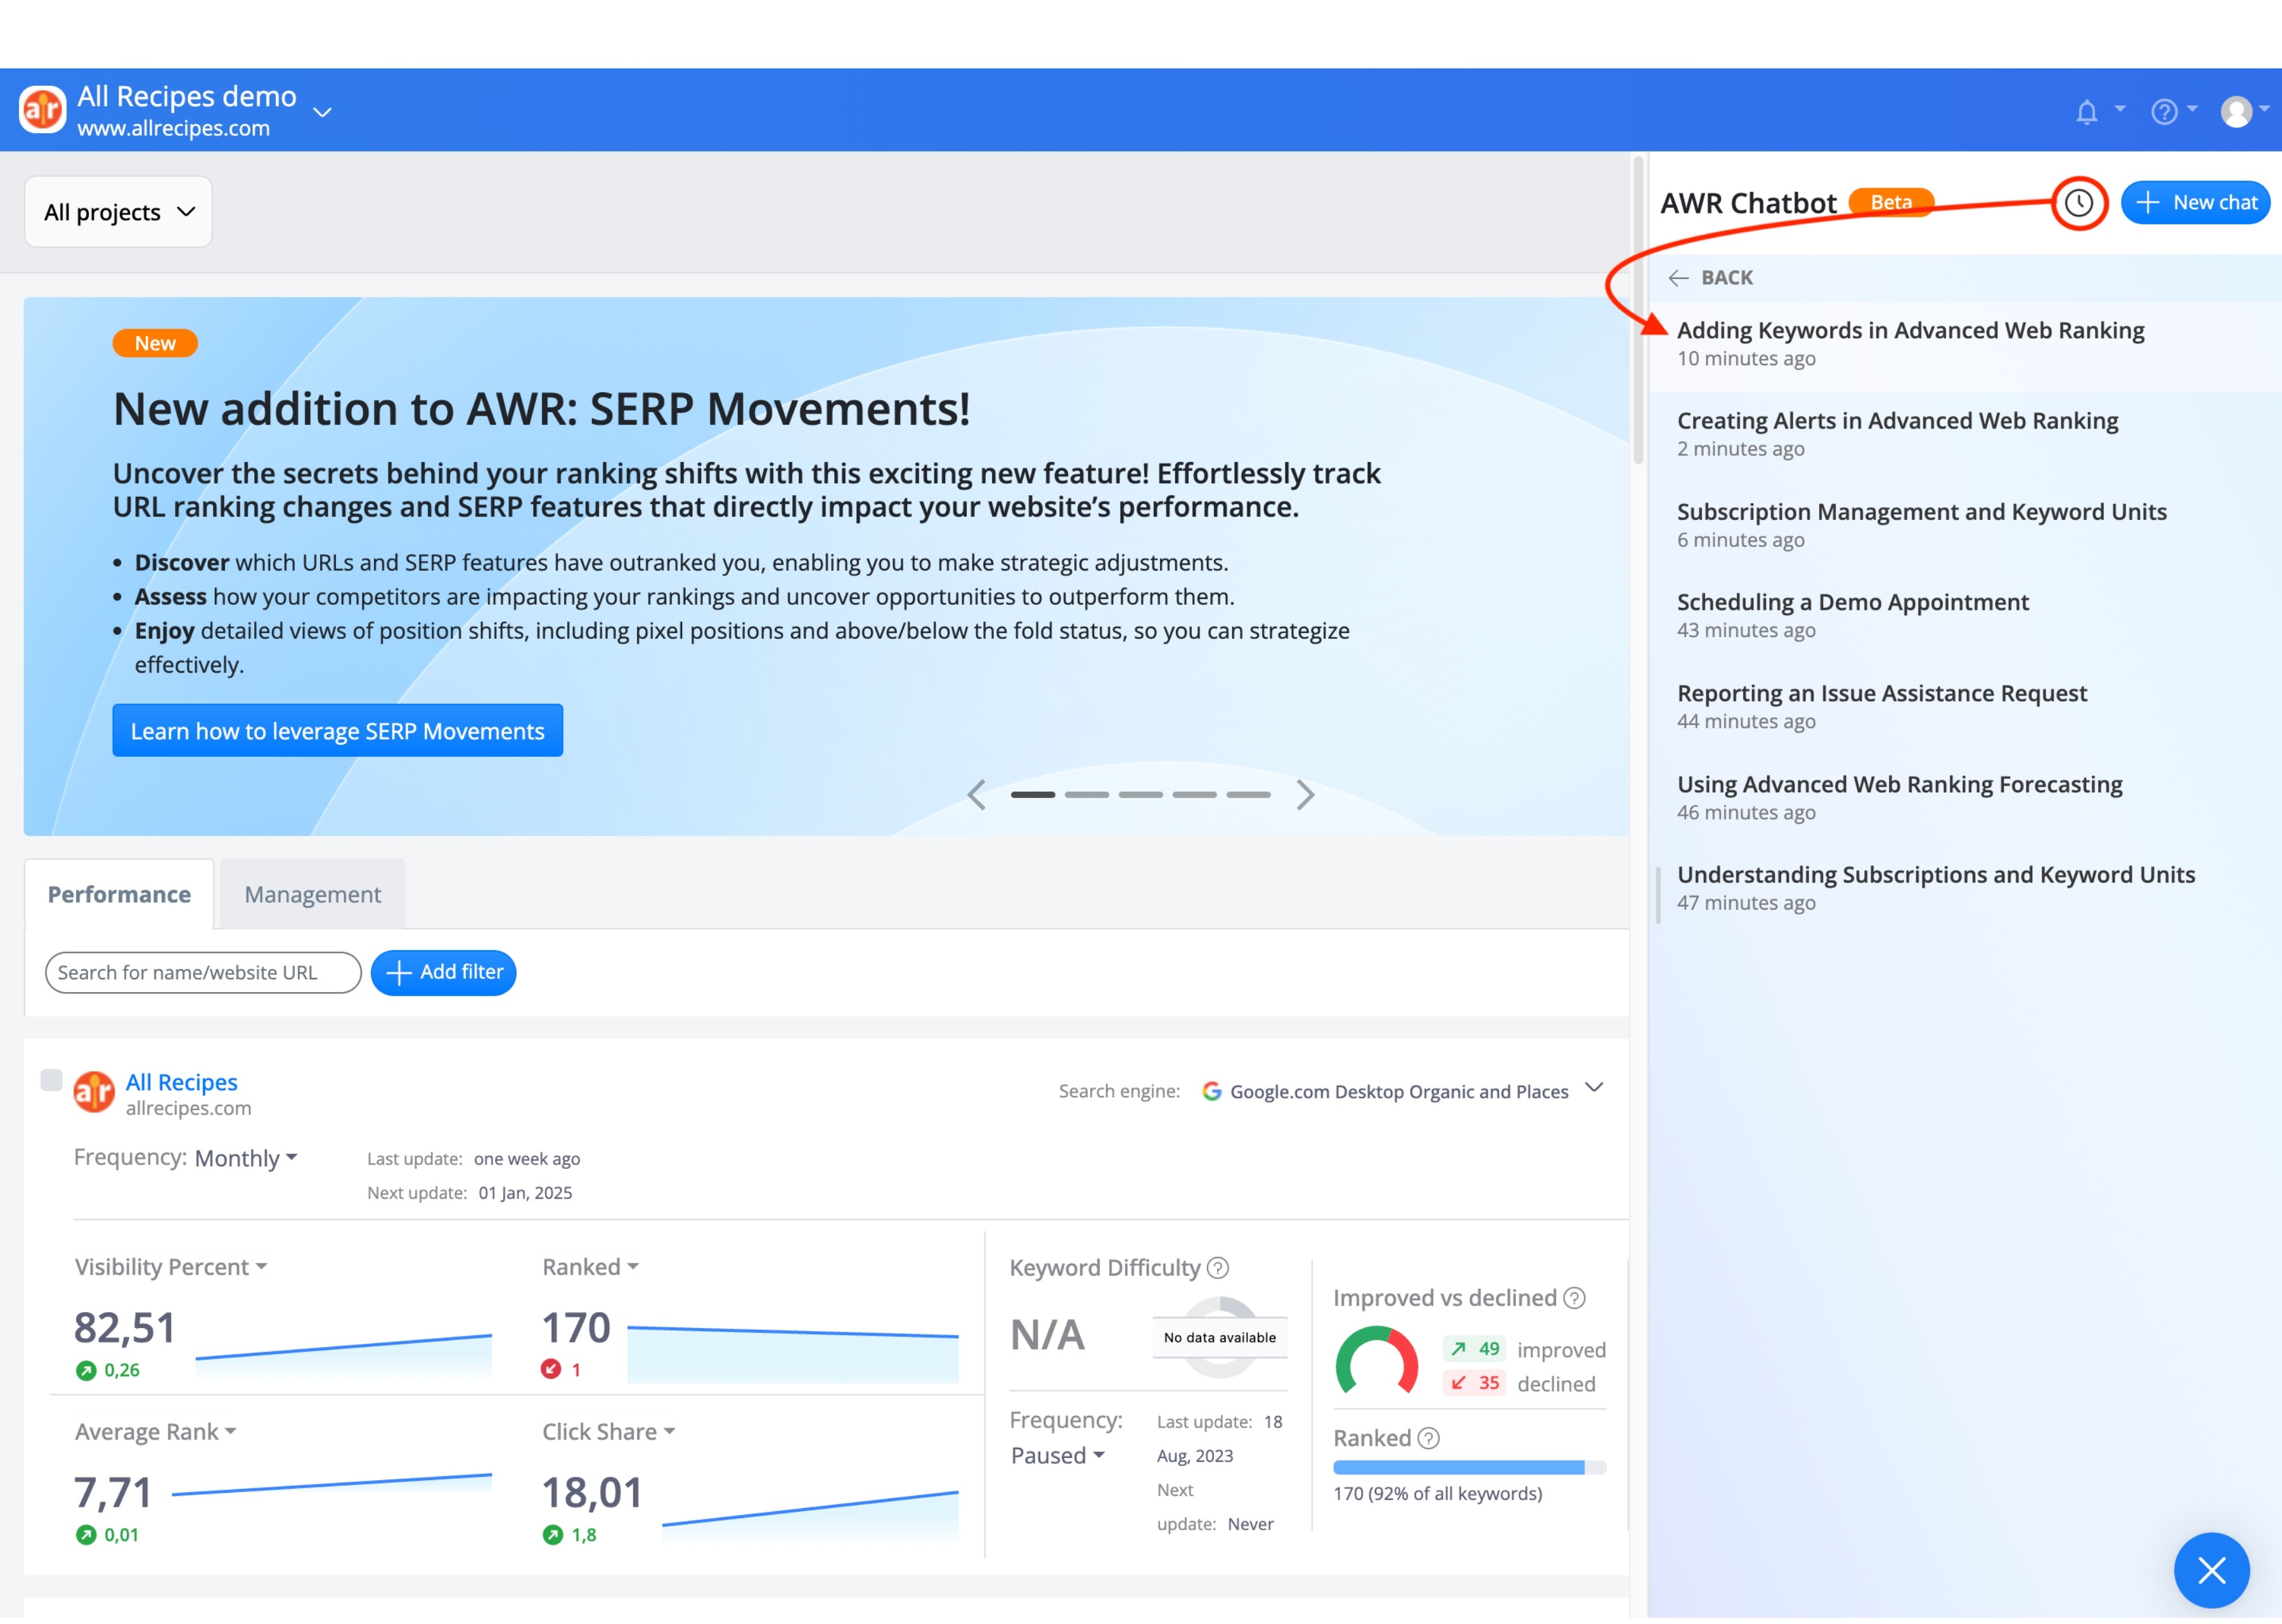Viewport: 2282px width, 1624px height.
Task: Click the Keyword Difficulty info icon
Action: 1217,1268
